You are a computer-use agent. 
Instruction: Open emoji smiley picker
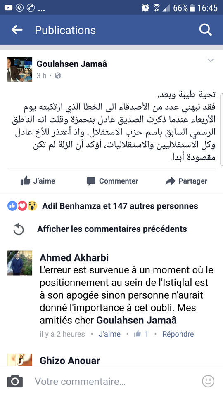coord(208,381)
